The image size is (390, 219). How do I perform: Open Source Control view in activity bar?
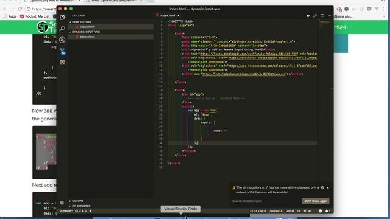pyautogui.click(x=62, y=40)
